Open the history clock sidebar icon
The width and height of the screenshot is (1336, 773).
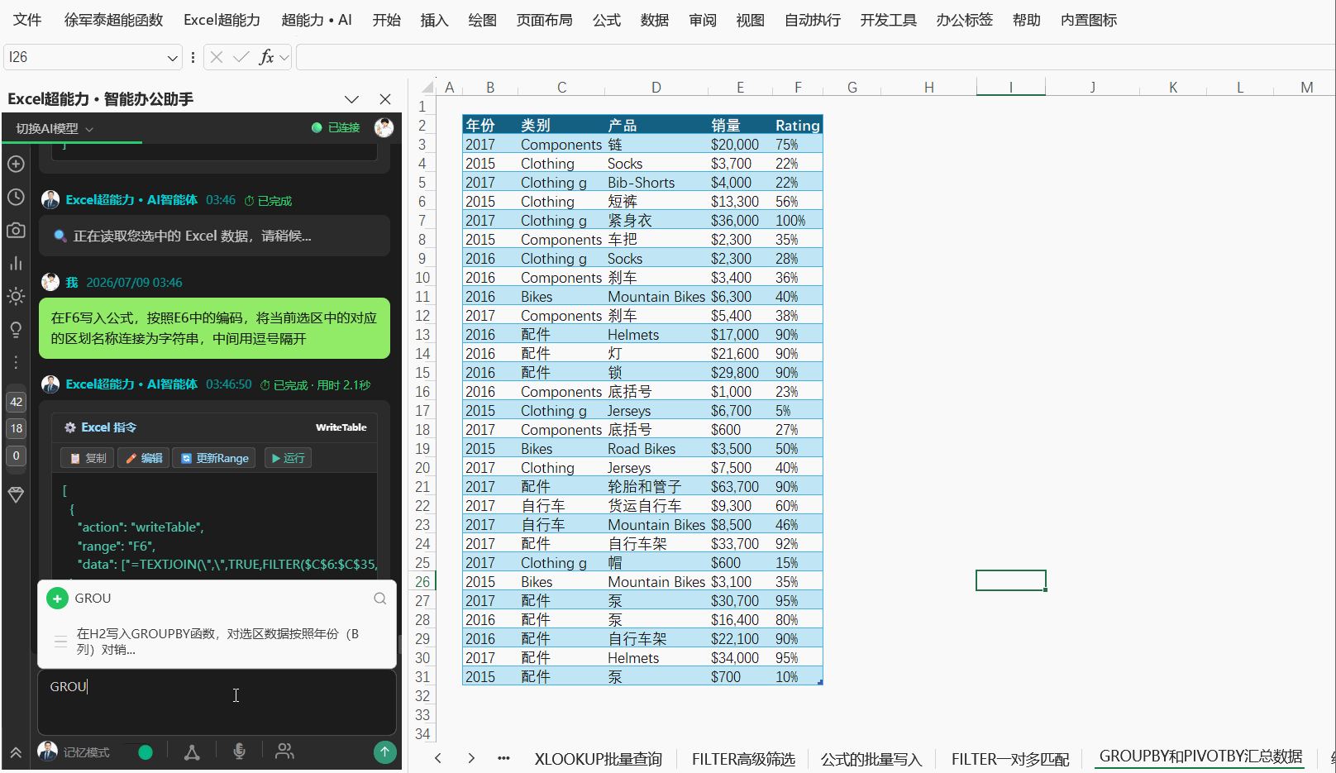(16, 197)
